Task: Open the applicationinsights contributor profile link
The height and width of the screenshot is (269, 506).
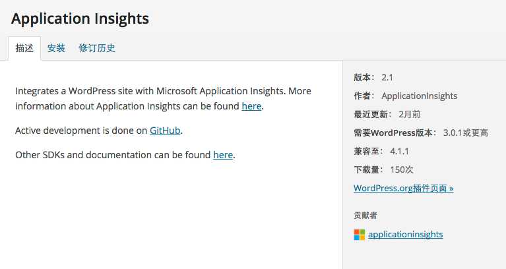Action: coord(405,235)
